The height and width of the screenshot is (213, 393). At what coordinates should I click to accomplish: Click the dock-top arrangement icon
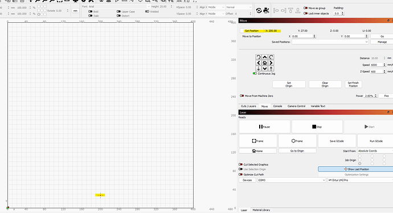coord(290,10)
